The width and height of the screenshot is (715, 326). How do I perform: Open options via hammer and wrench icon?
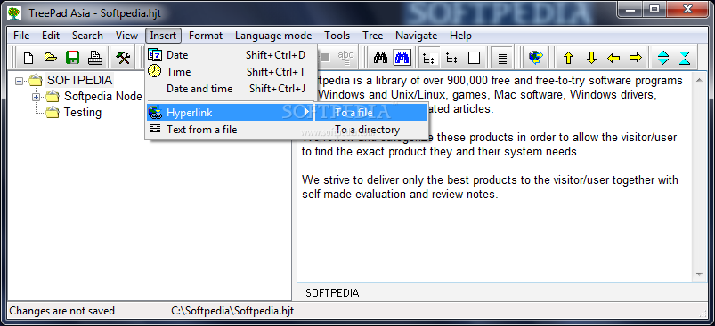point(123,58)
